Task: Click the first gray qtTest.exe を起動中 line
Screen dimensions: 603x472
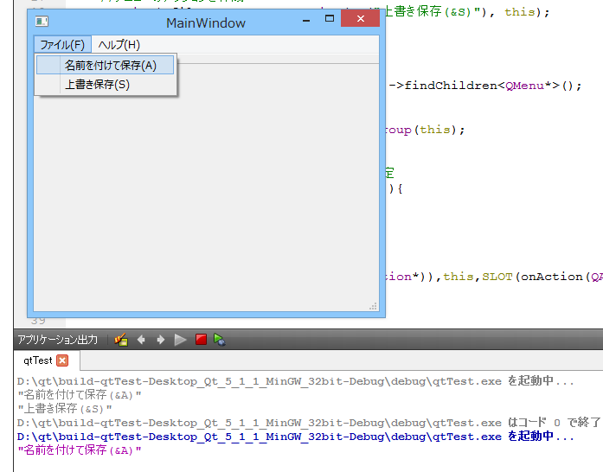Action: [295, 381]
